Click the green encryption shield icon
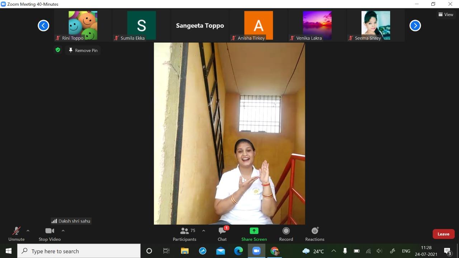459x258 pixels. click(x=58, y=50)
